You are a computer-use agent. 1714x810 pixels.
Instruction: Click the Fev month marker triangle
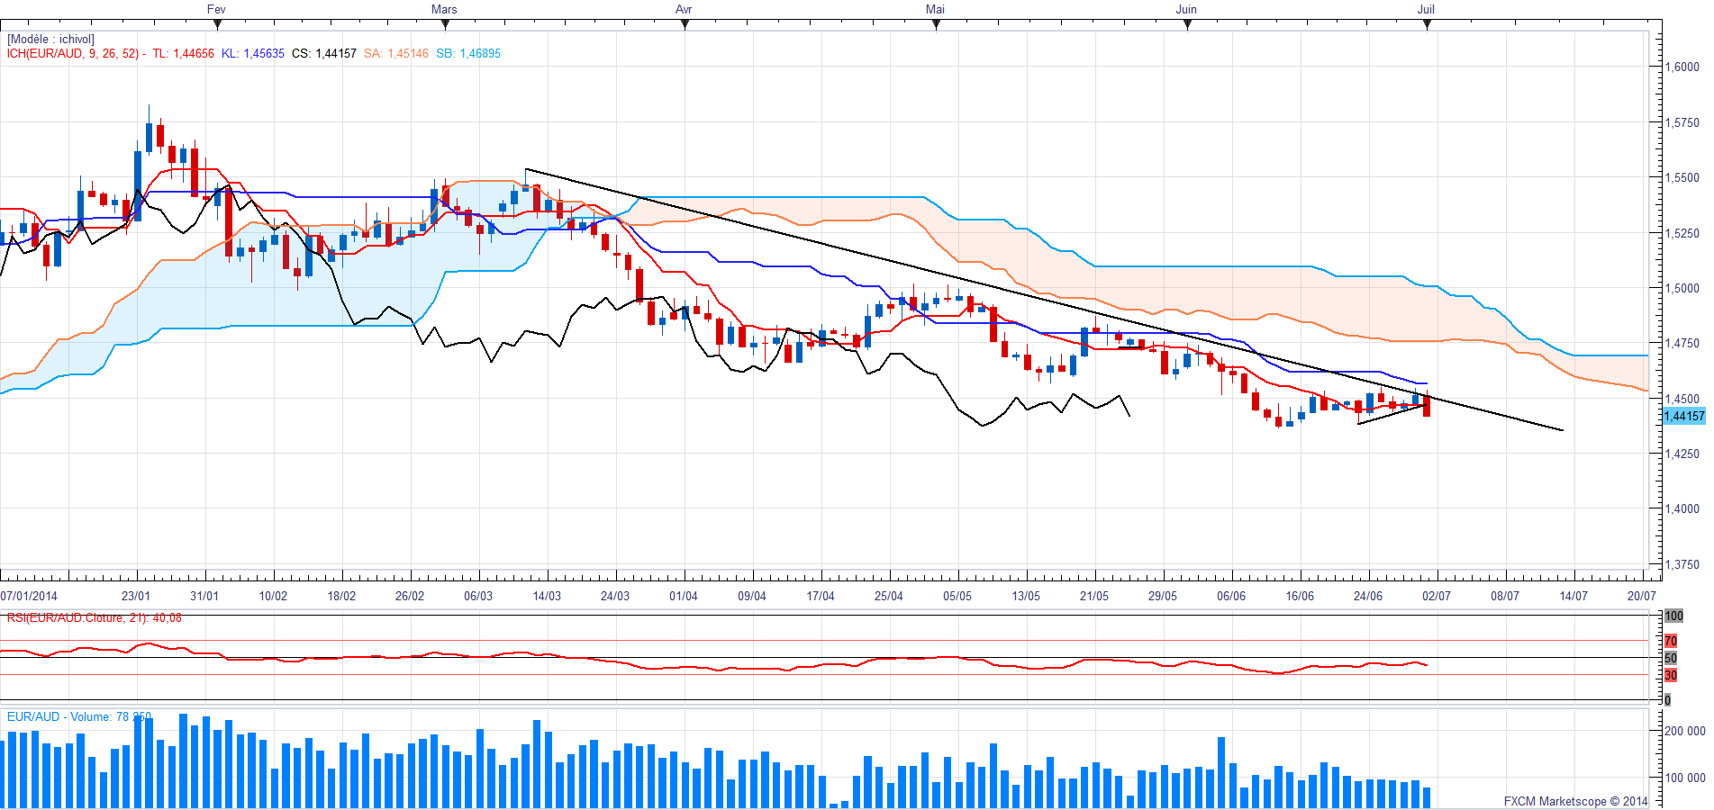pyautogui.click(x=217, y=25)
